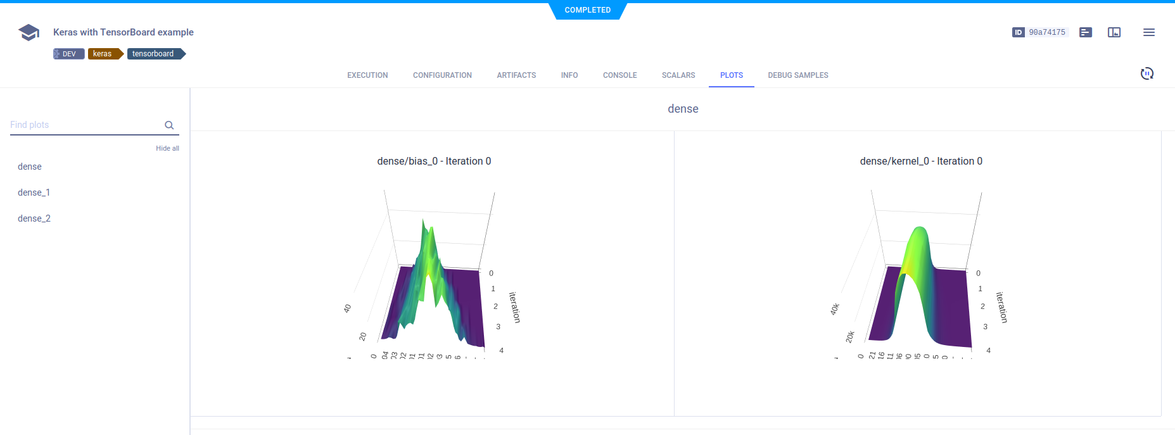The width and height of the screenshot is (1175, 435).
Task: Select the tensorboard tag
Action: tap(154, 54)
